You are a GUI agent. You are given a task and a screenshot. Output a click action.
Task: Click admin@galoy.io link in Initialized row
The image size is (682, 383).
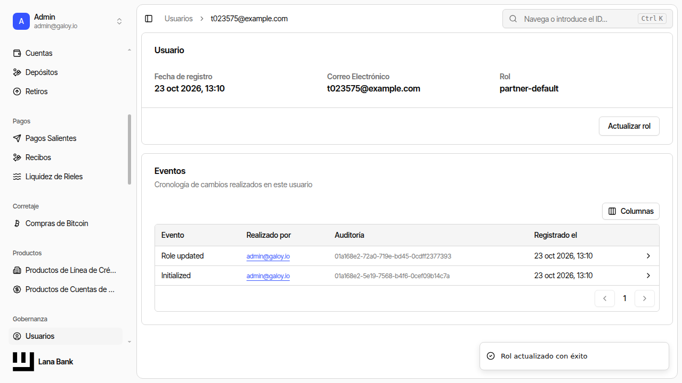268,276
